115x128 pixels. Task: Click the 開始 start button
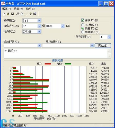103,45
